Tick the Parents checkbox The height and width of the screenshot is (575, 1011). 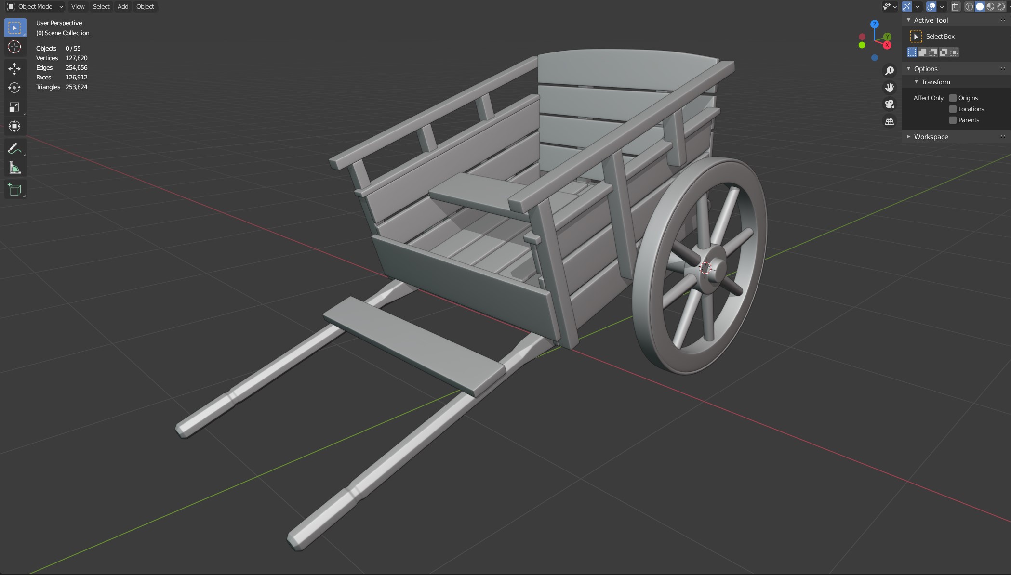pyautogui.click(x=953, y=120)
